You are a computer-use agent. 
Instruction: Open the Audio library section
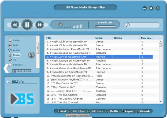16,50
